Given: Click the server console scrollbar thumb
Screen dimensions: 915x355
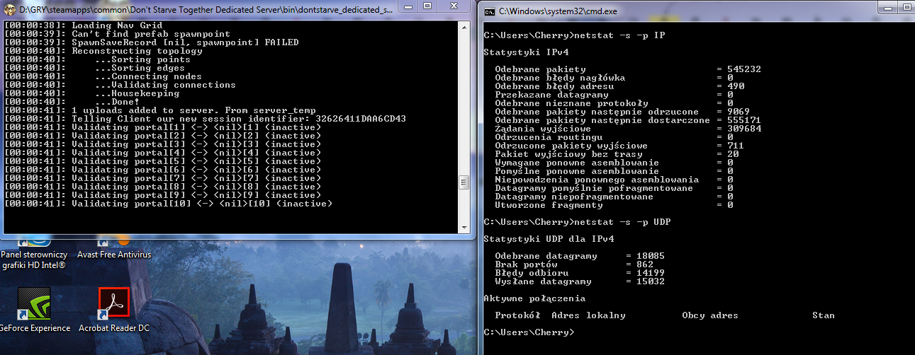Looking at the screenshot, I should pyautogui.click(x=464, y=182).
